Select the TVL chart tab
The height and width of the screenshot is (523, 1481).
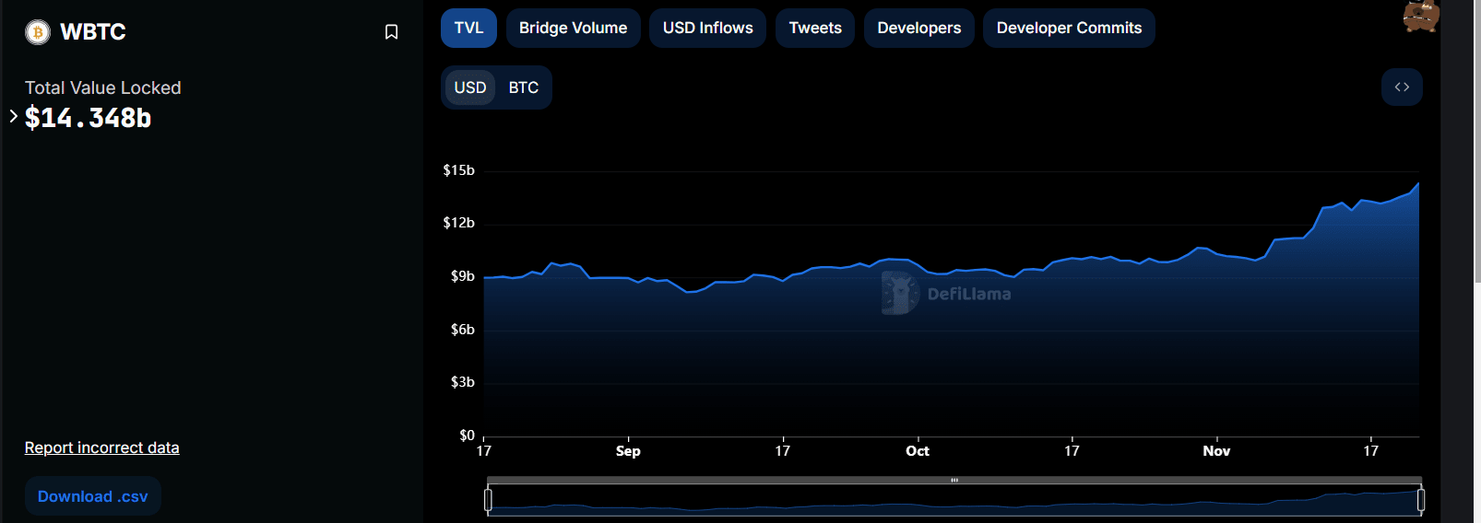[468, 28]
